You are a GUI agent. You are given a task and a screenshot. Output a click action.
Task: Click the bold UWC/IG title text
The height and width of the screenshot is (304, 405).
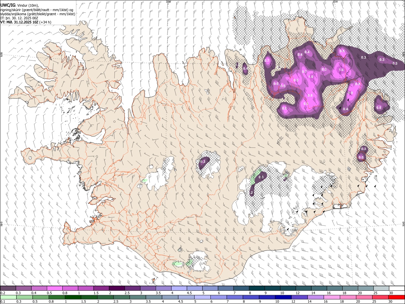pos(8,5)
